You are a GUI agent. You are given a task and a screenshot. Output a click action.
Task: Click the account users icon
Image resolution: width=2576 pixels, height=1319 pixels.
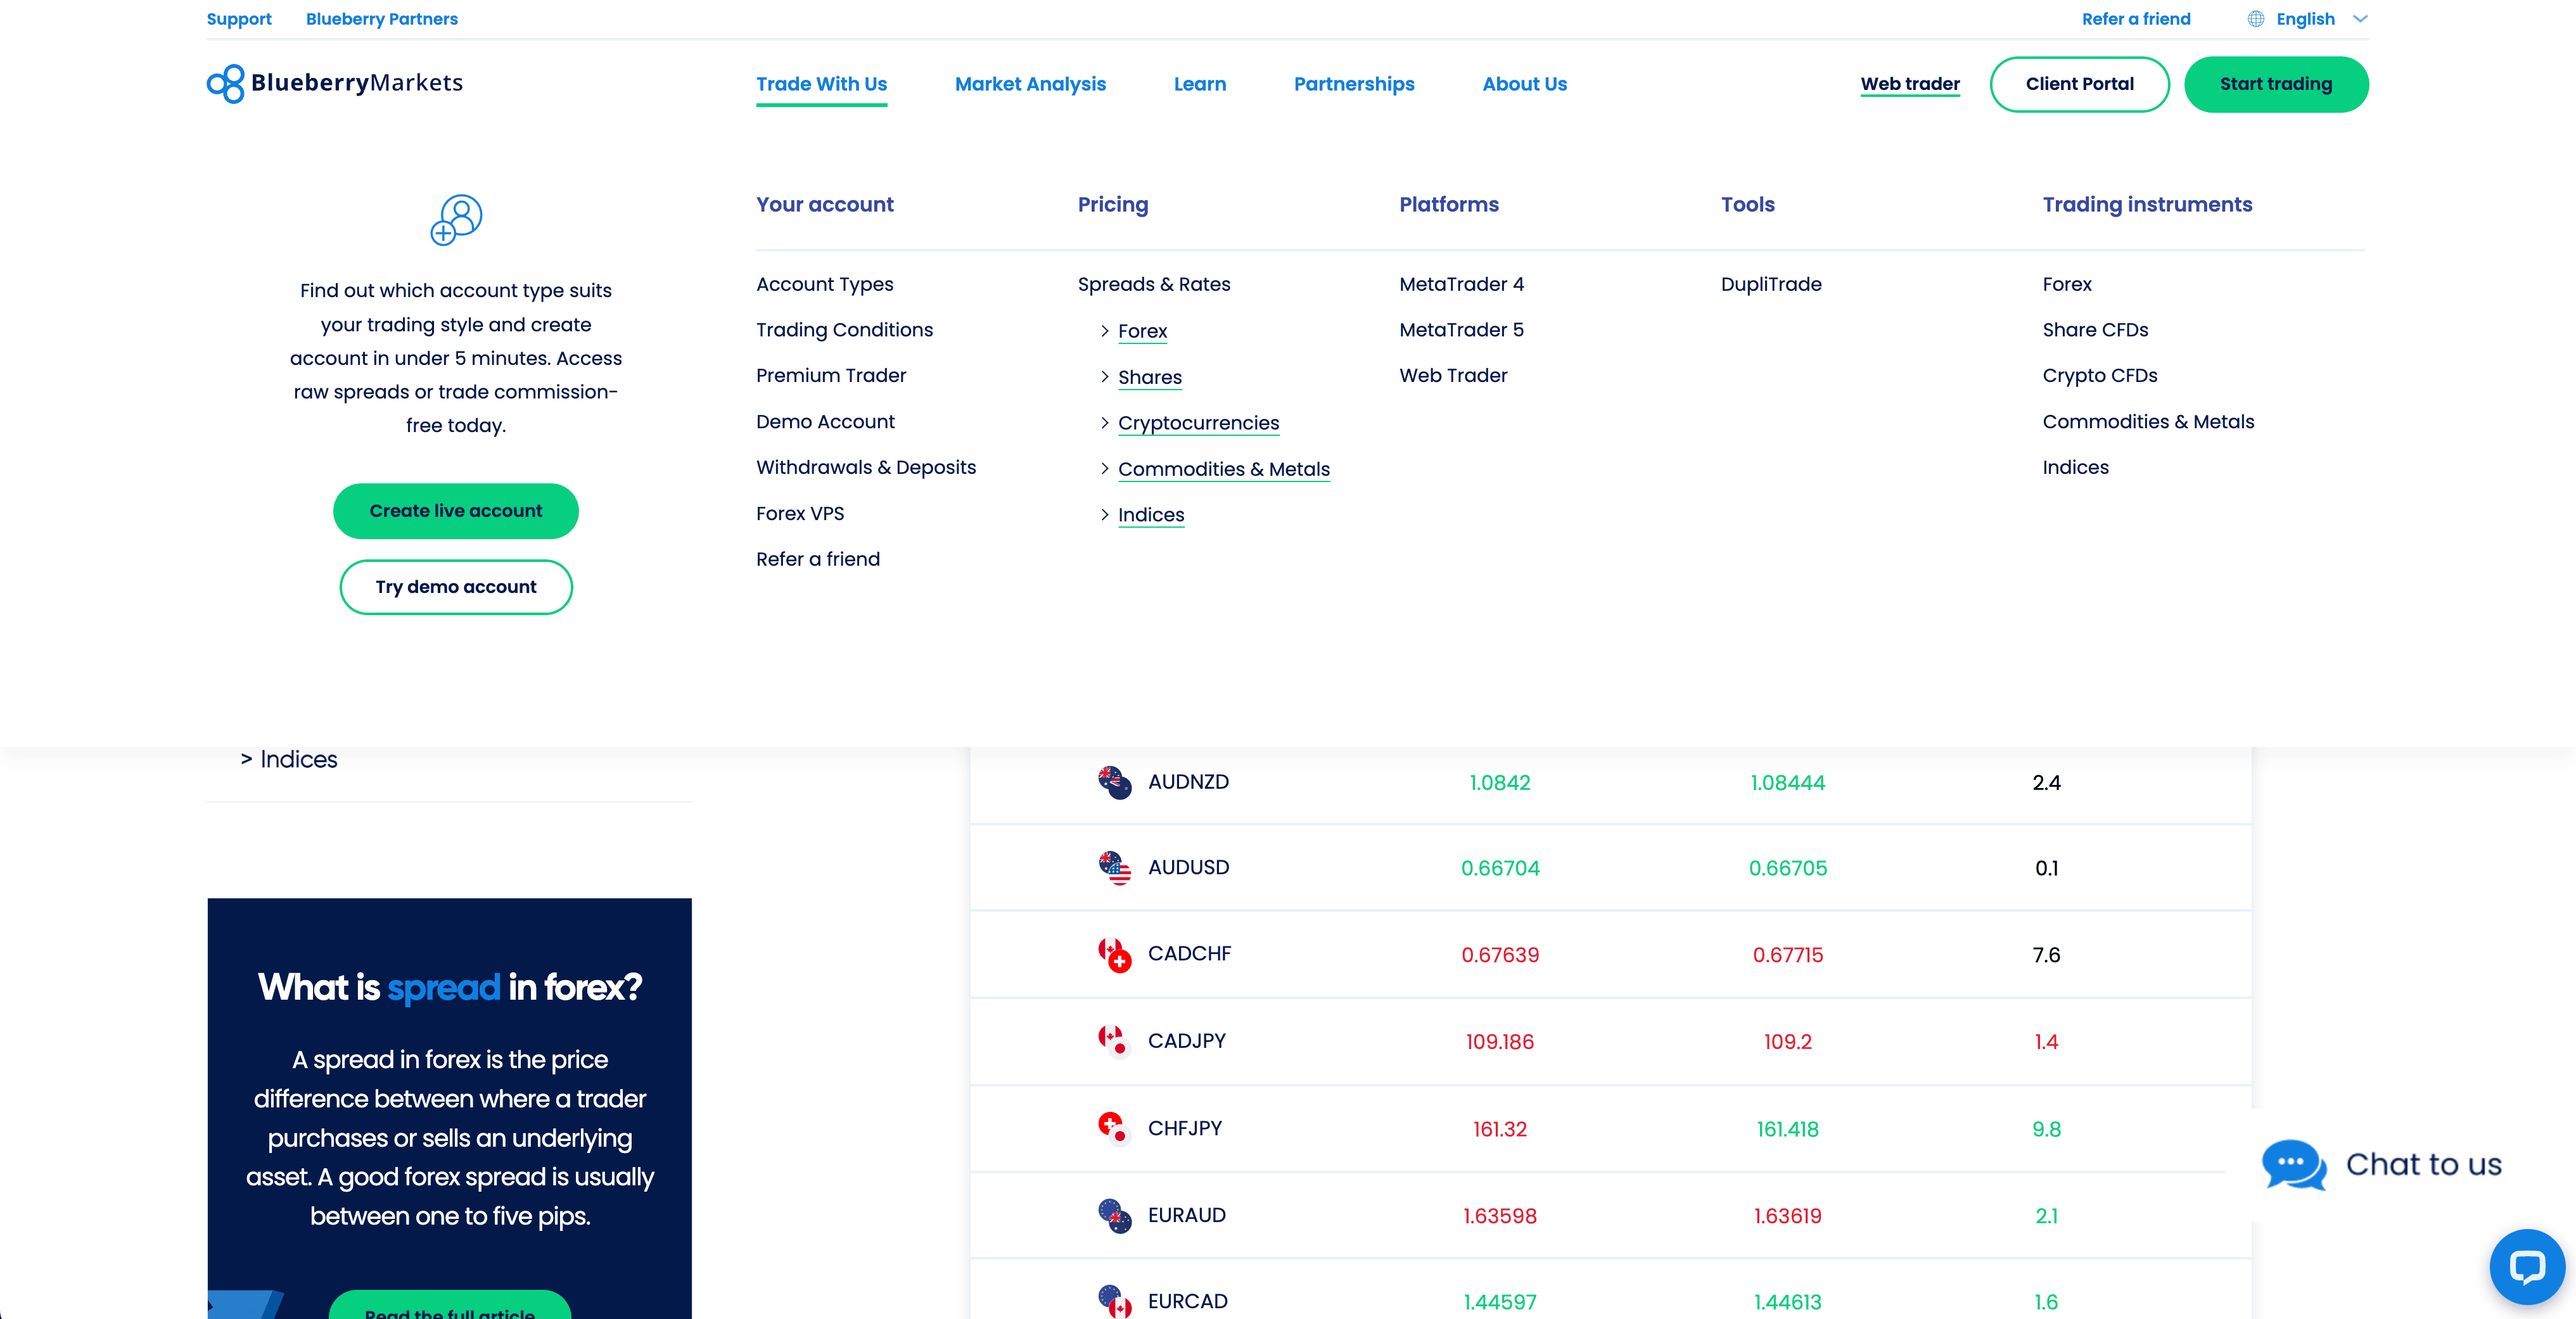tap(456, 220)
